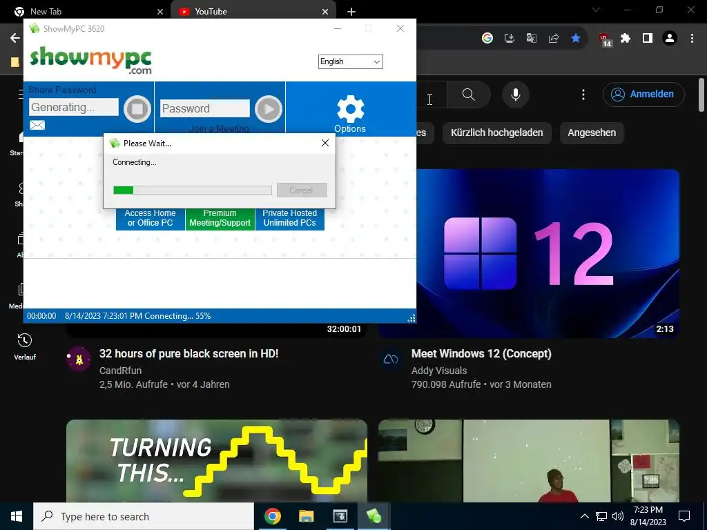Click the connecting progress bar
707x530 pixels.
[193, 190]
